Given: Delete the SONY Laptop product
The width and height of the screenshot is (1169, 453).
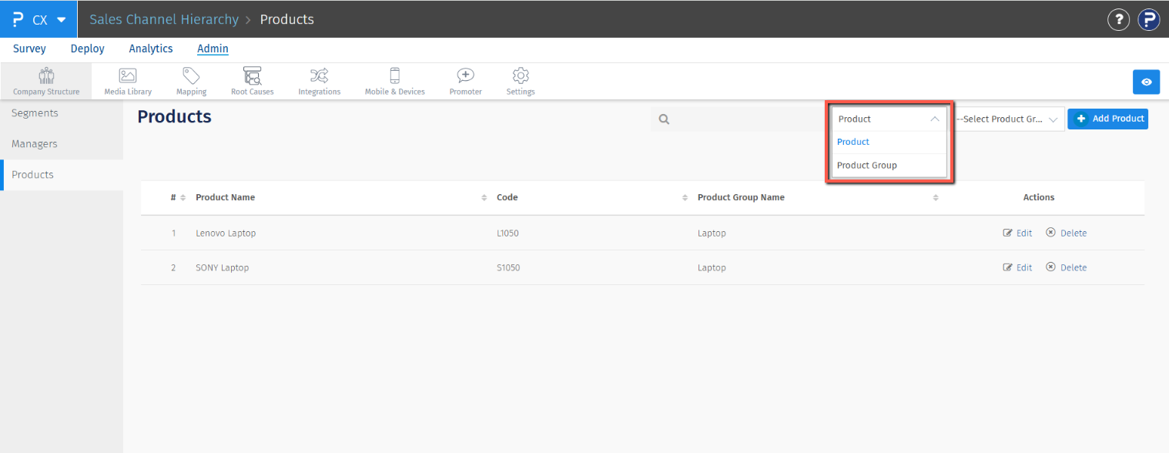Looking at the screenshot, I should click(1066, 267).
